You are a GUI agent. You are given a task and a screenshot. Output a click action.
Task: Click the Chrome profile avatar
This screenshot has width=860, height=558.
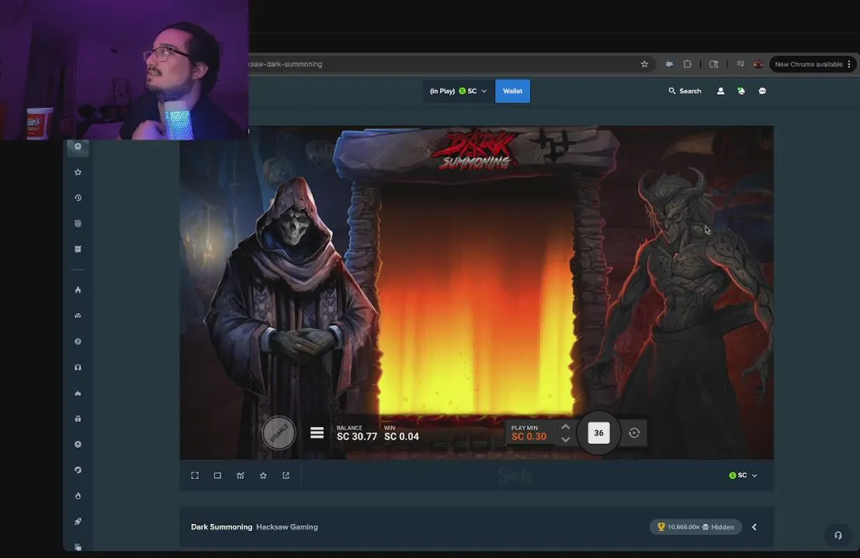pyautogui.click(x=758, y=64)
